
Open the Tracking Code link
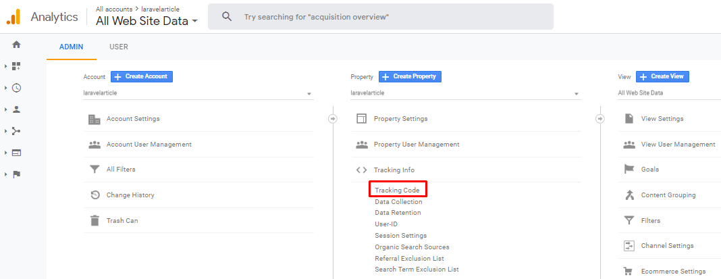(397, 191)
